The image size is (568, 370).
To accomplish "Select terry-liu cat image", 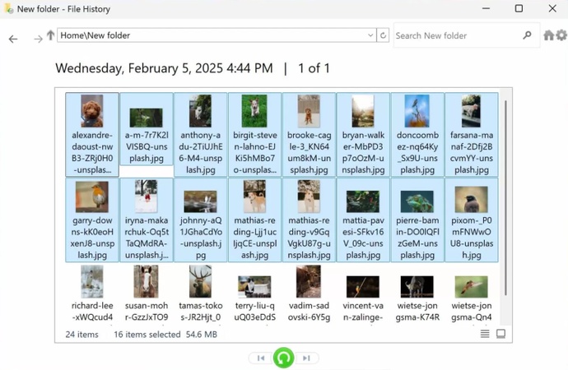I will [254, 294].
